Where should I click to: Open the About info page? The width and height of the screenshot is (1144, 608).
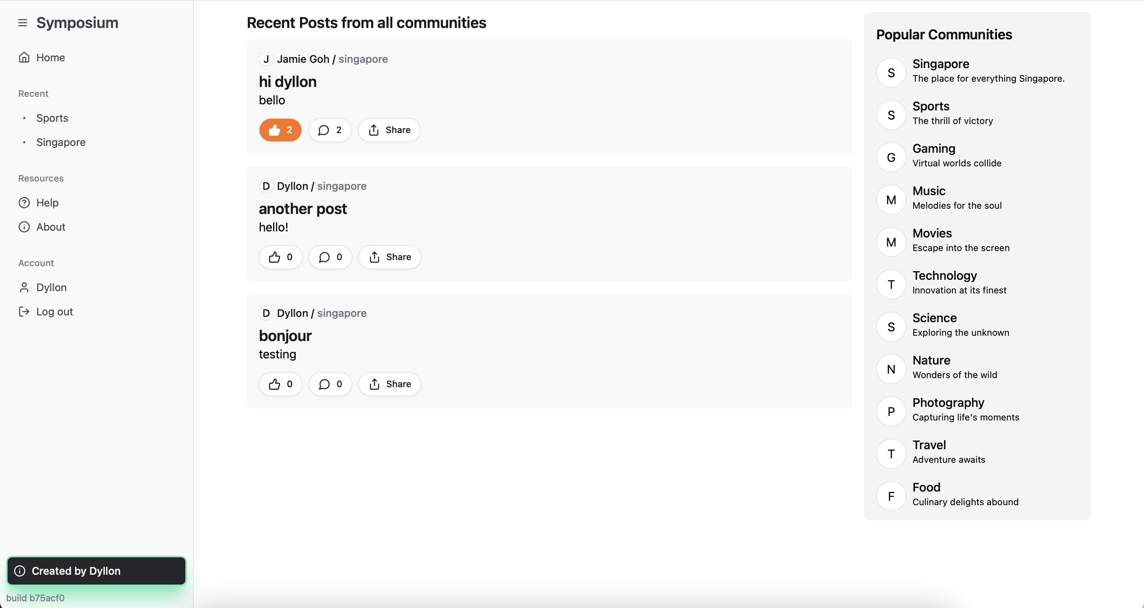51,227
